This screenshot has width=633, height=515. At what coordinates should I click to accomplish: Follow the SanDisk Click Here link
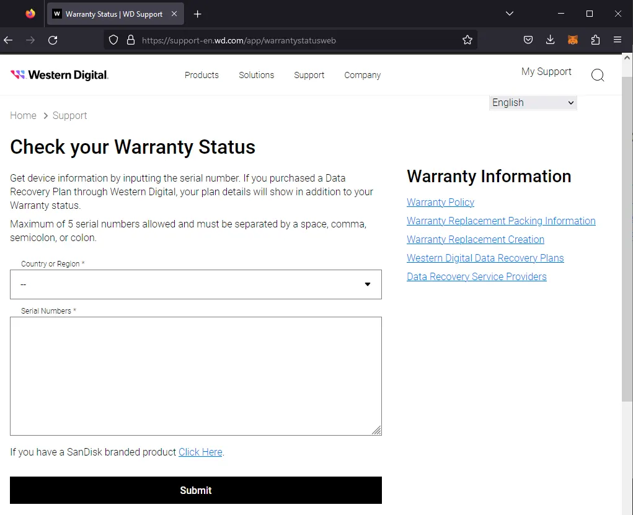click(200, 452)
